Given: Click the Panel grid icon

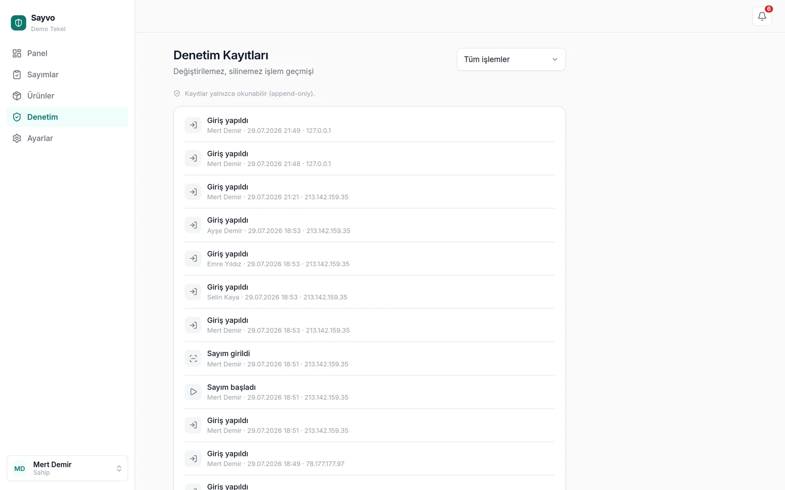Looking at the screenshot, I should pos(17,53).
